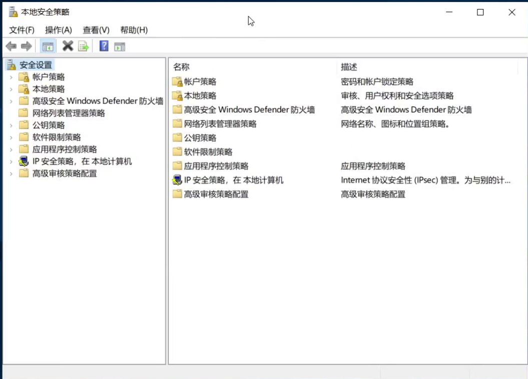Viewport: 528px width, 379px height.
Task: Click the 公钥策略 folder icon in the tree
Action: (x=24, y=125)
